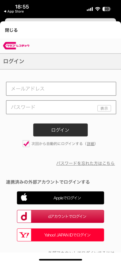Uncheck the auto-login checkbox

(x=26, y=144)
